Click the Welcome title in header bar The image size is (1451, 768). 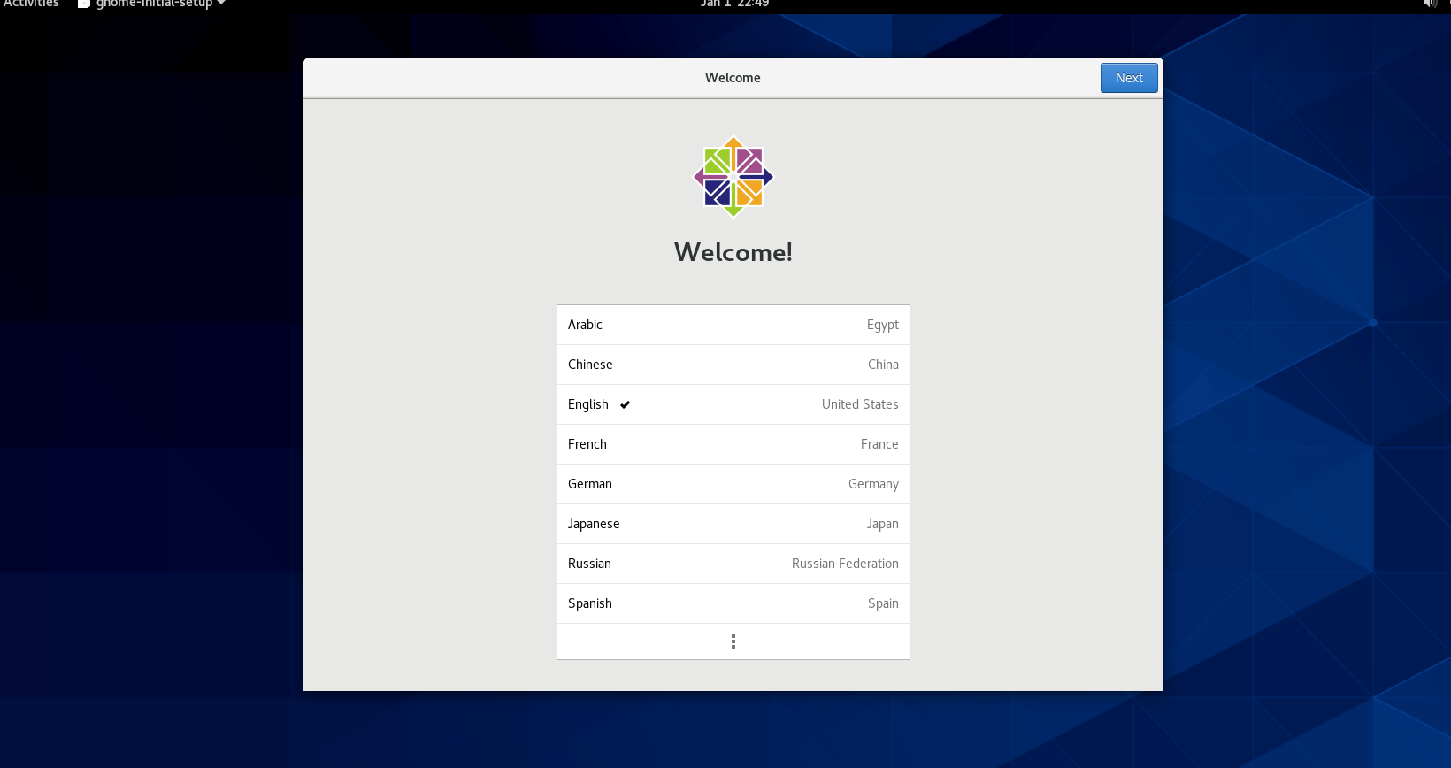(733, 78)
